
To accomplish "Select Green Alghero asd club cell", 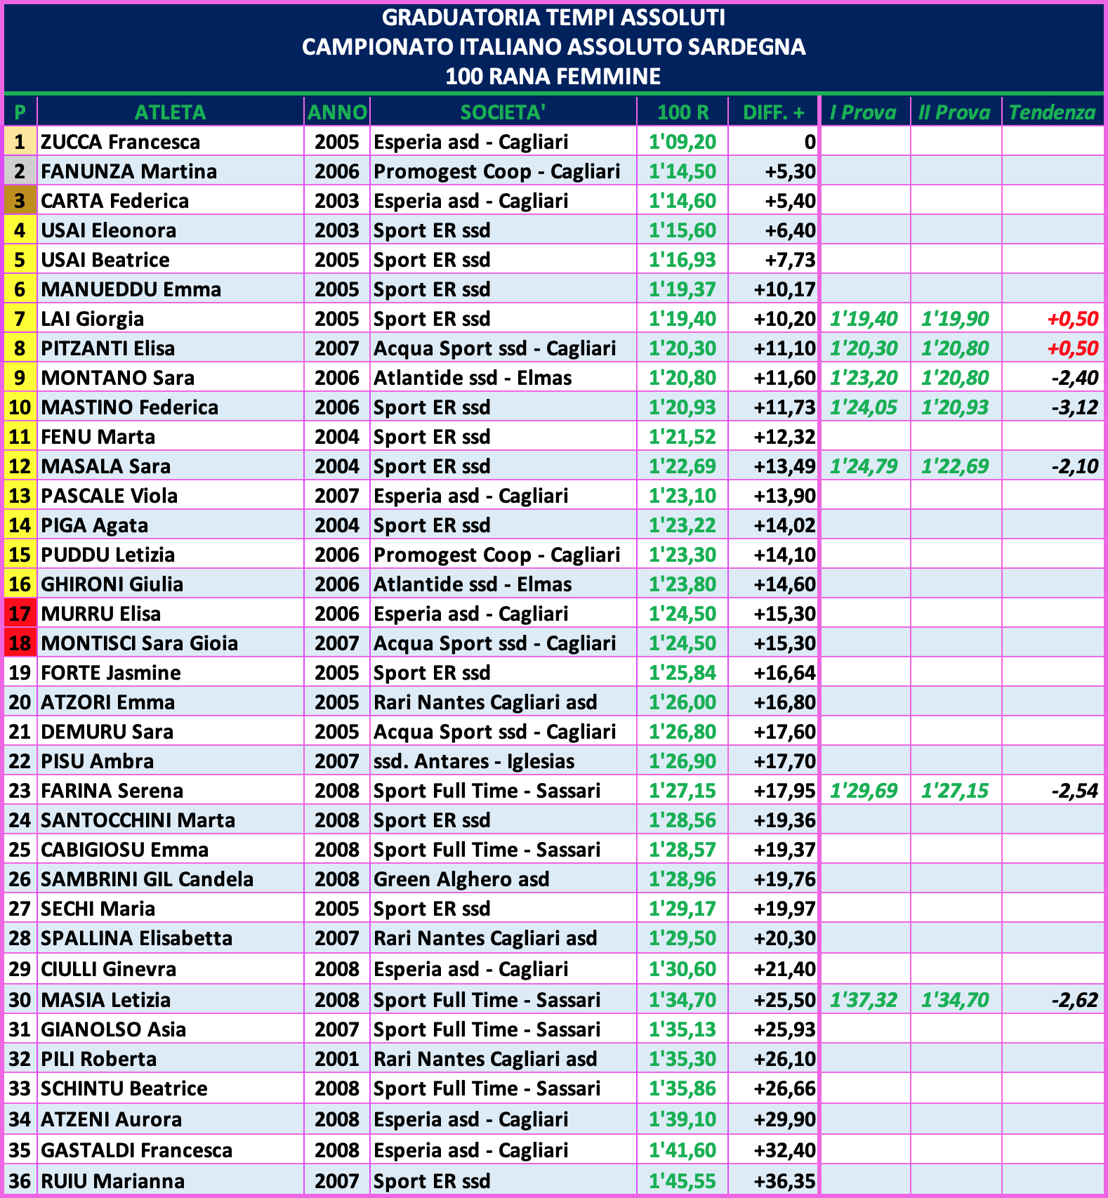I will (461, 879).
